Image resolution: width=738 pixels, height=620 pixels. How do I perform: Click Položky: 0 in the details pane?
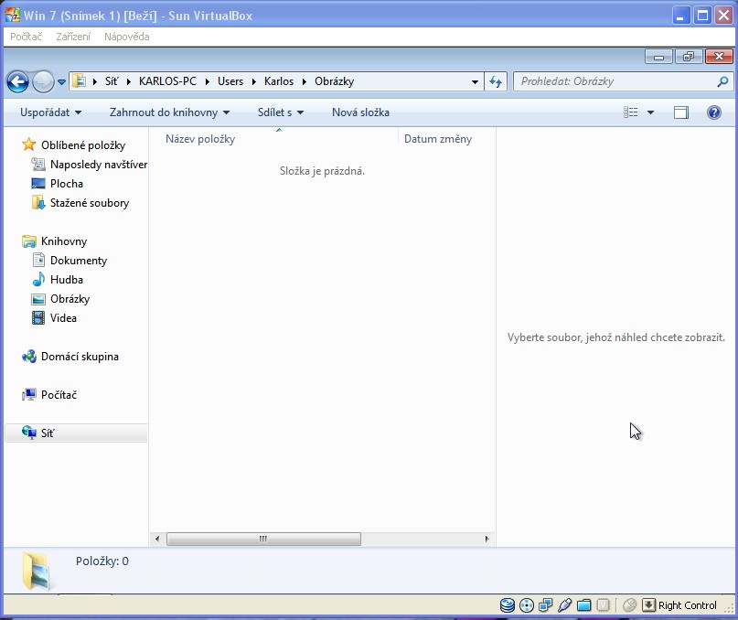tap(102, 561)
